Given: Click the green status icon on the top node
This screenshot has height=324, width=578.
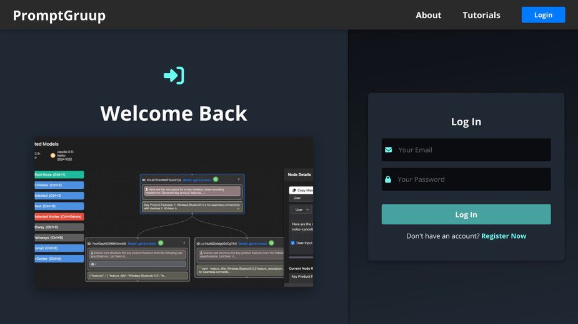Looking at the screenshot, I should coord(216,179).
